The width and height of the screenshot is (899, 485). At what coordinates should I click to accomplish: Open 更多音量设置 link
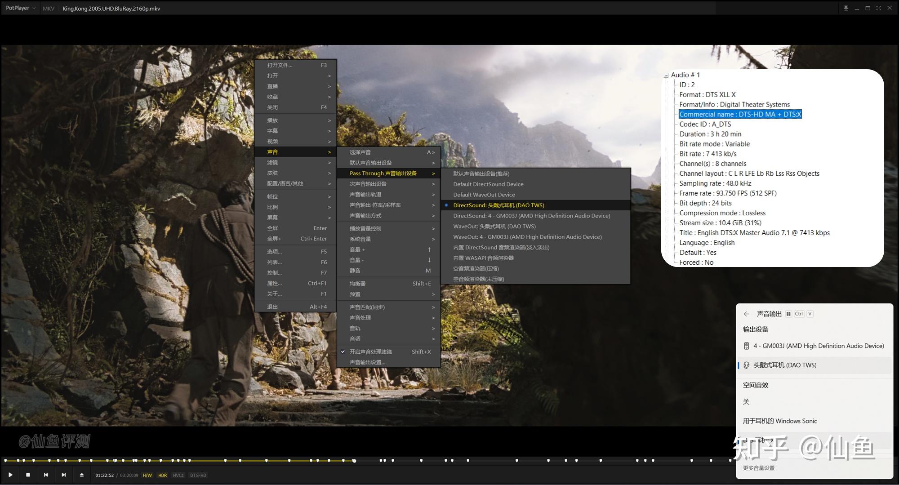[x=759, y=468]
